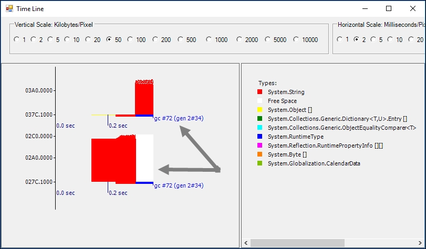
Task: Select the red System.String color swatch
Action: [x=259, y=92]
